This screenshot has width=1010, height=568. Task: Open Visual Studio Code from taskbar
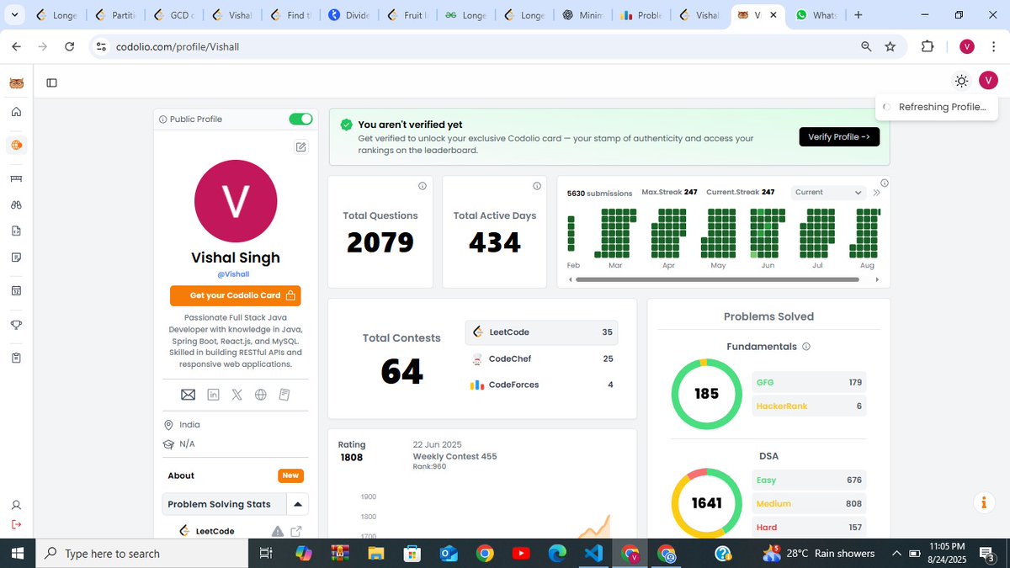tap(593, 553)
